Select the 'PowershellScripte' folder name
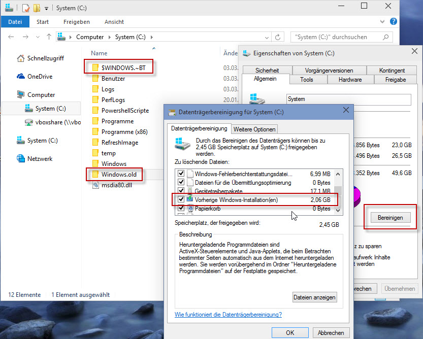The height and width of the screenshot is (339, 423). (125, 110)
